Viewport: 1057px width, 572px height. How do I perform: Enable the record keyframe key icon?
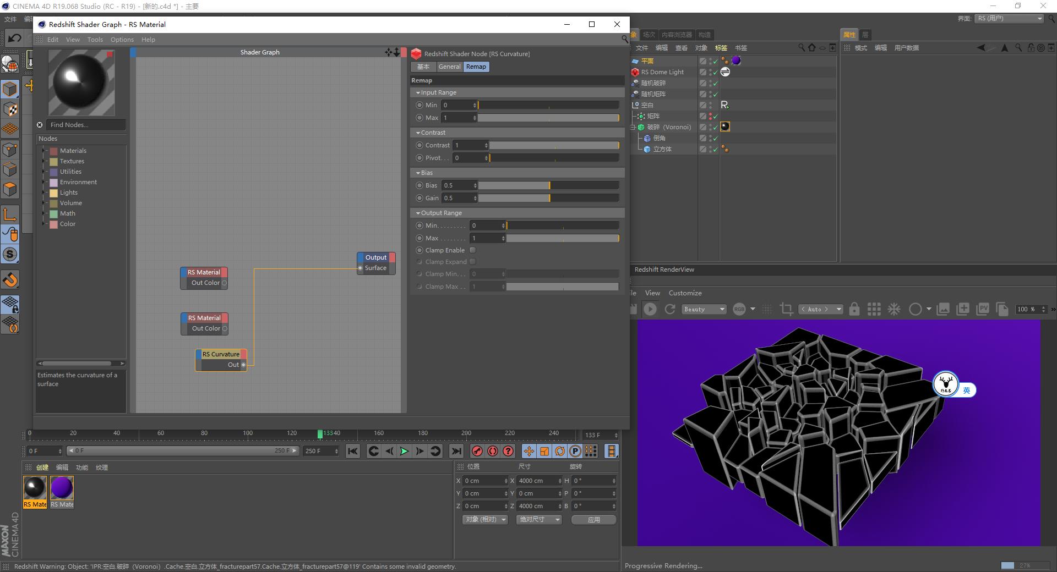coord(477,451)
